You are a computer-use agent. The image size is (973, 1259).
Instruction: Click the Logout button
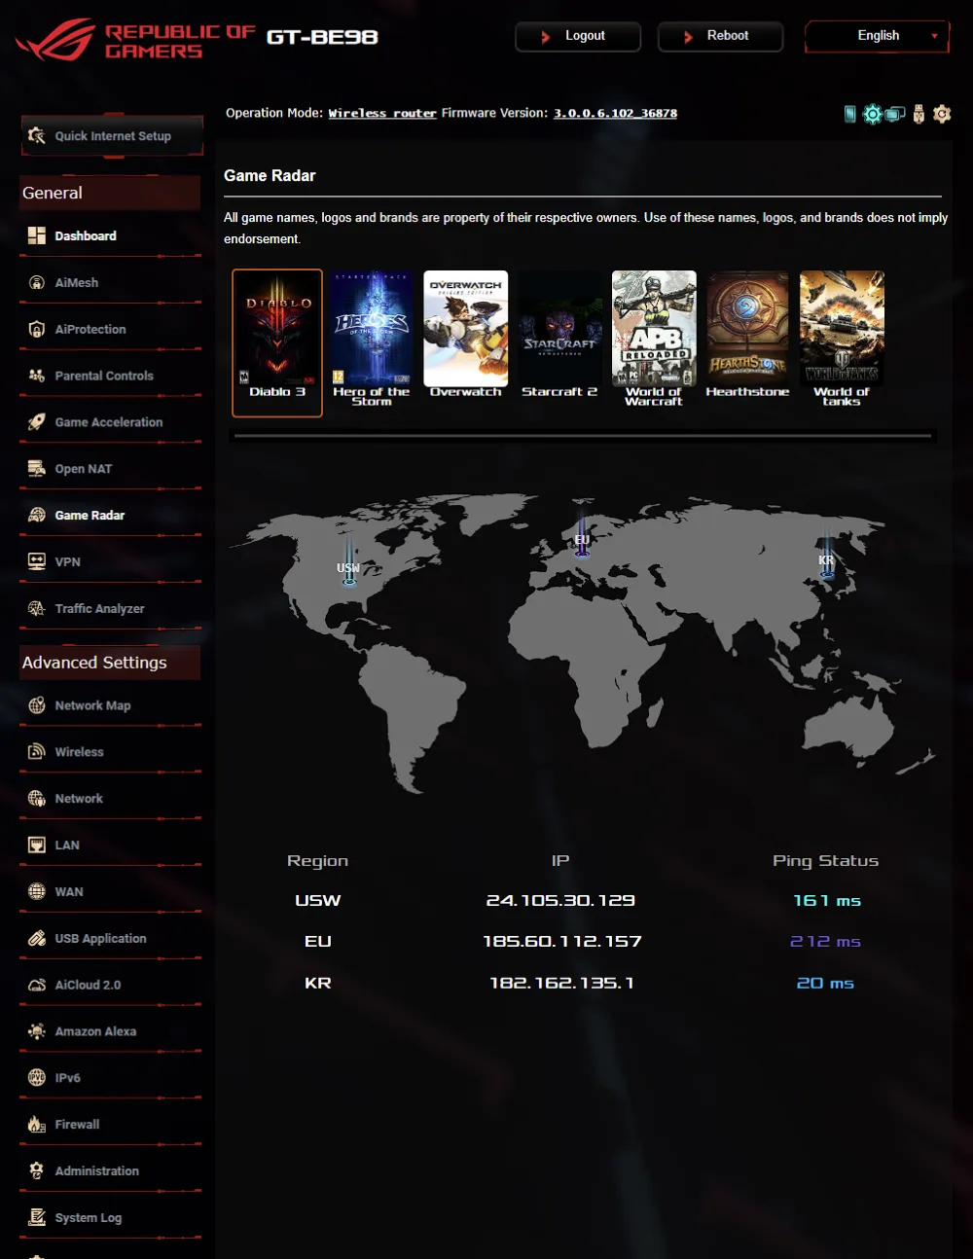(578, 36)
